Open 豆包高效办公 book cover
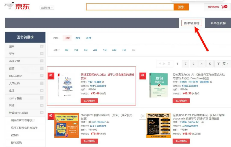 pos(159,85)
